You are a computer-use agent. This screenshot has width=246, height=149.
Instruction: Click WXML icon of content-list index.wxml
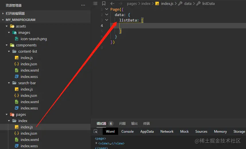pyautogui.click(x=16, y=70)
